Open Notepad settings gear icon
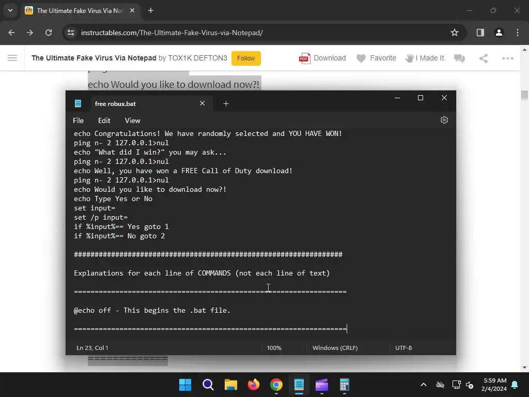 coord(444,120)
